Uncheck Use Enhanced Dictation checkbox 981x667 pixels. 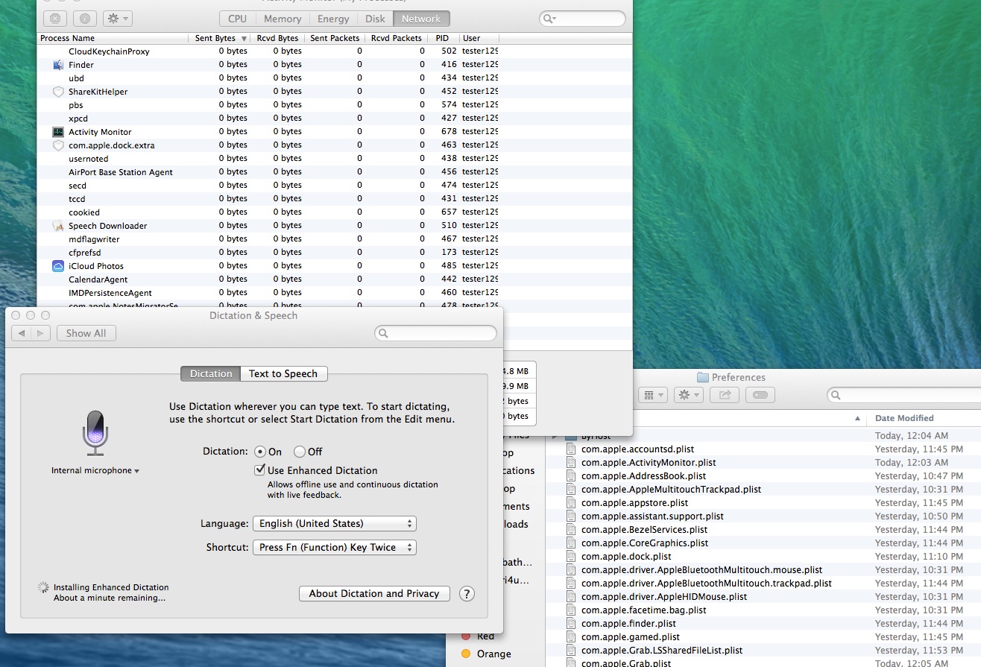[260, 470]
